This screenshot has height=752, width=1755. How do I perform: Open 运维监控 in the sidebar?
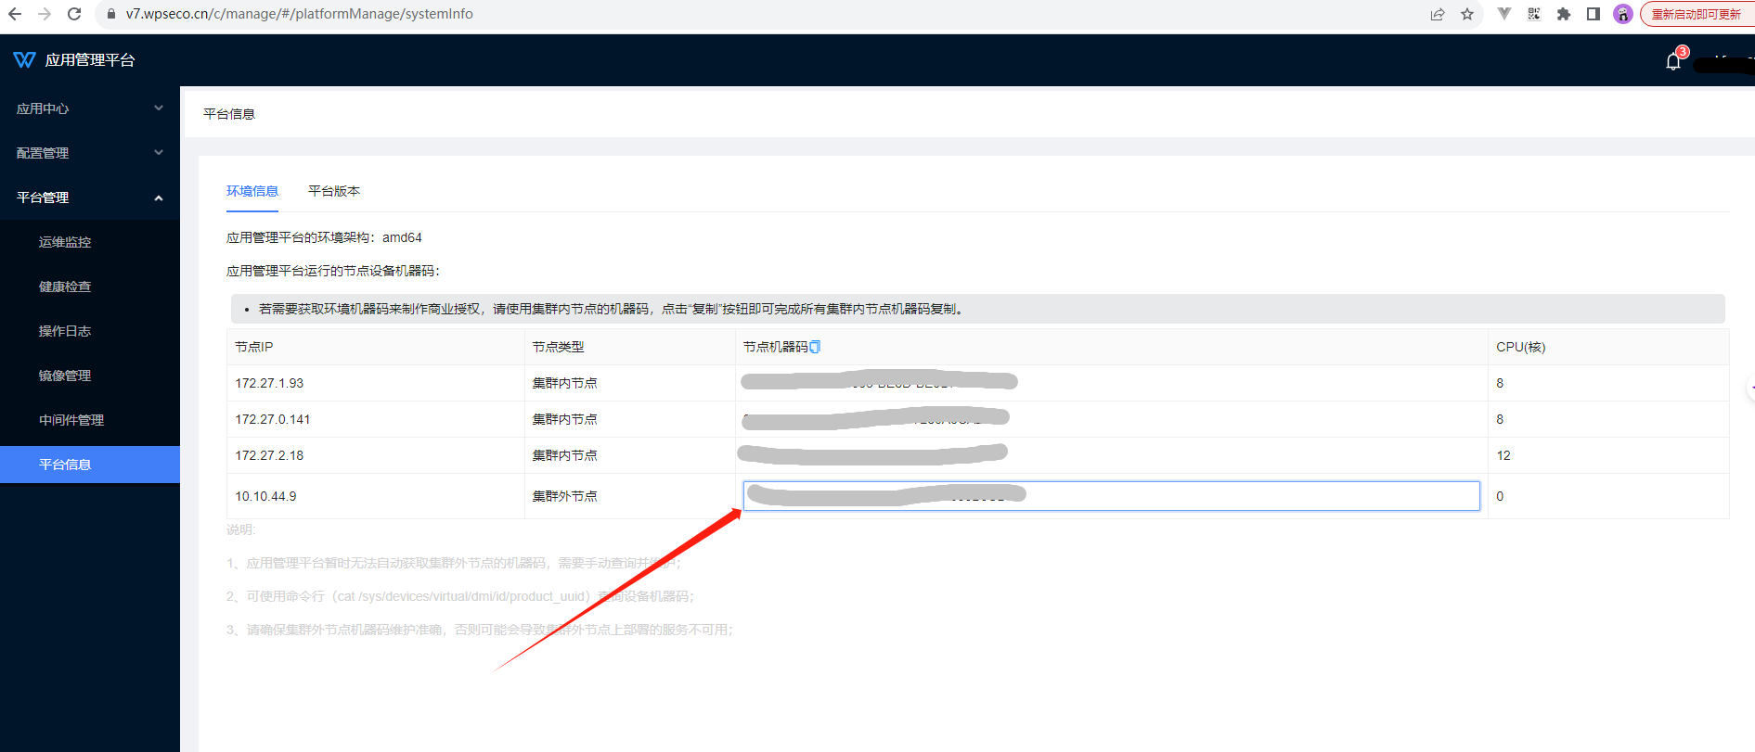(65, 242)
